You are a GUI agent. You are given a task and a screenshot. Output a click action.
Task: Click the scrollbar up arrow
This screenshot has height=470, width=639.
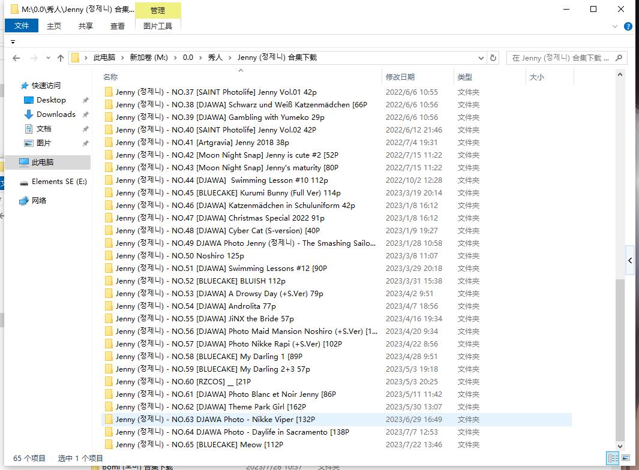point(620,74)
